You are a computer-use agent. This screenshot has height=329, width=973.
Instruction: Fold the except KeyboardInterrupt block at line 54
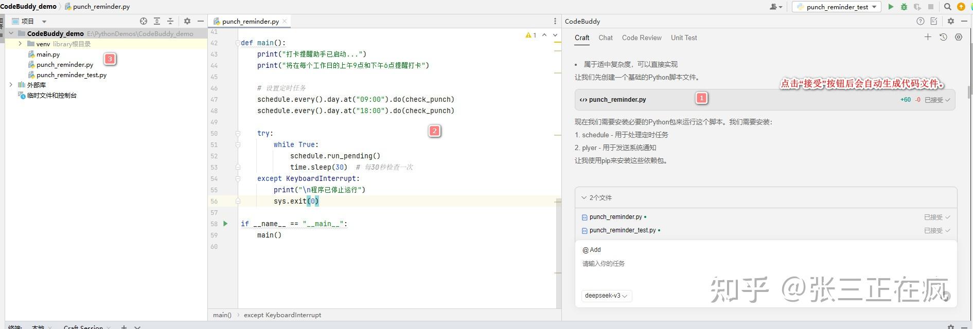coord(238,178)
